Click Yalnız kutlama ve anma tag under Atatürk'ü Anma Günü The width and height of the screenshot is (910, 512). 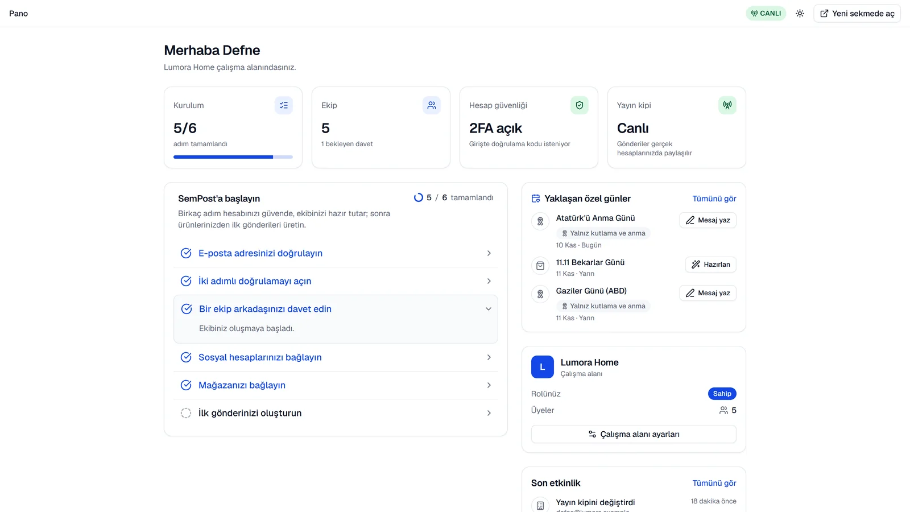tap(603, 233)
